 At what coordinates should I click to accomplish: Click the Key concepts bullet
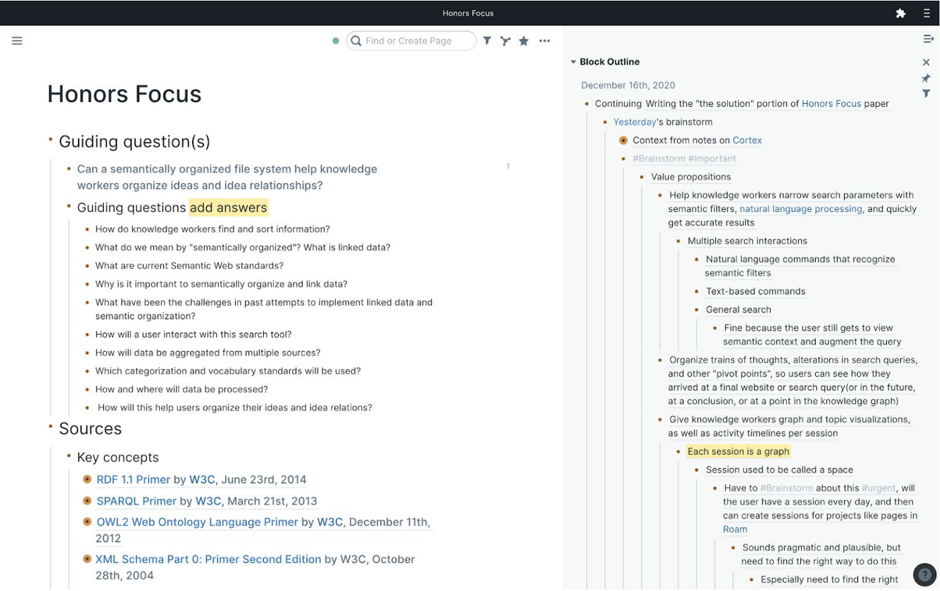click(68, 455)
